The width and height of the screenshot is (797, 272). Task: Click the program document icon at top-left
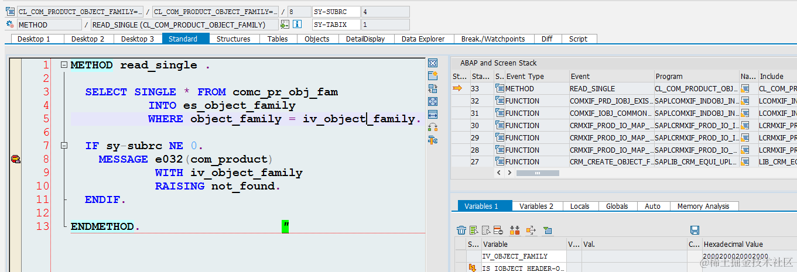(x=10, y=12)
